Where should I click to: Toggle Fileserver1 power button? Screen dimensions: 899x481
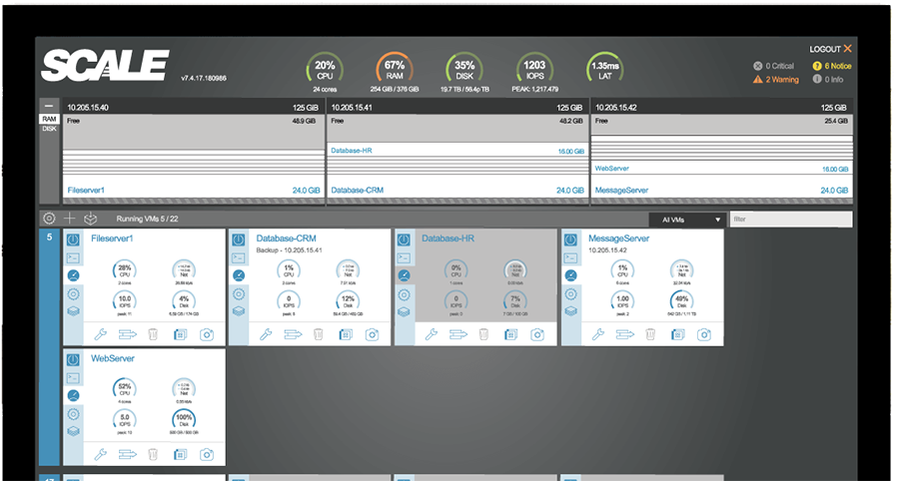click(x=73, y=240)
